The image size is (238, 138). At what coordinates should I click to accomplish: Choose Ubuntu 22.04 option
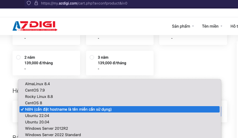[x=120, y=116]
